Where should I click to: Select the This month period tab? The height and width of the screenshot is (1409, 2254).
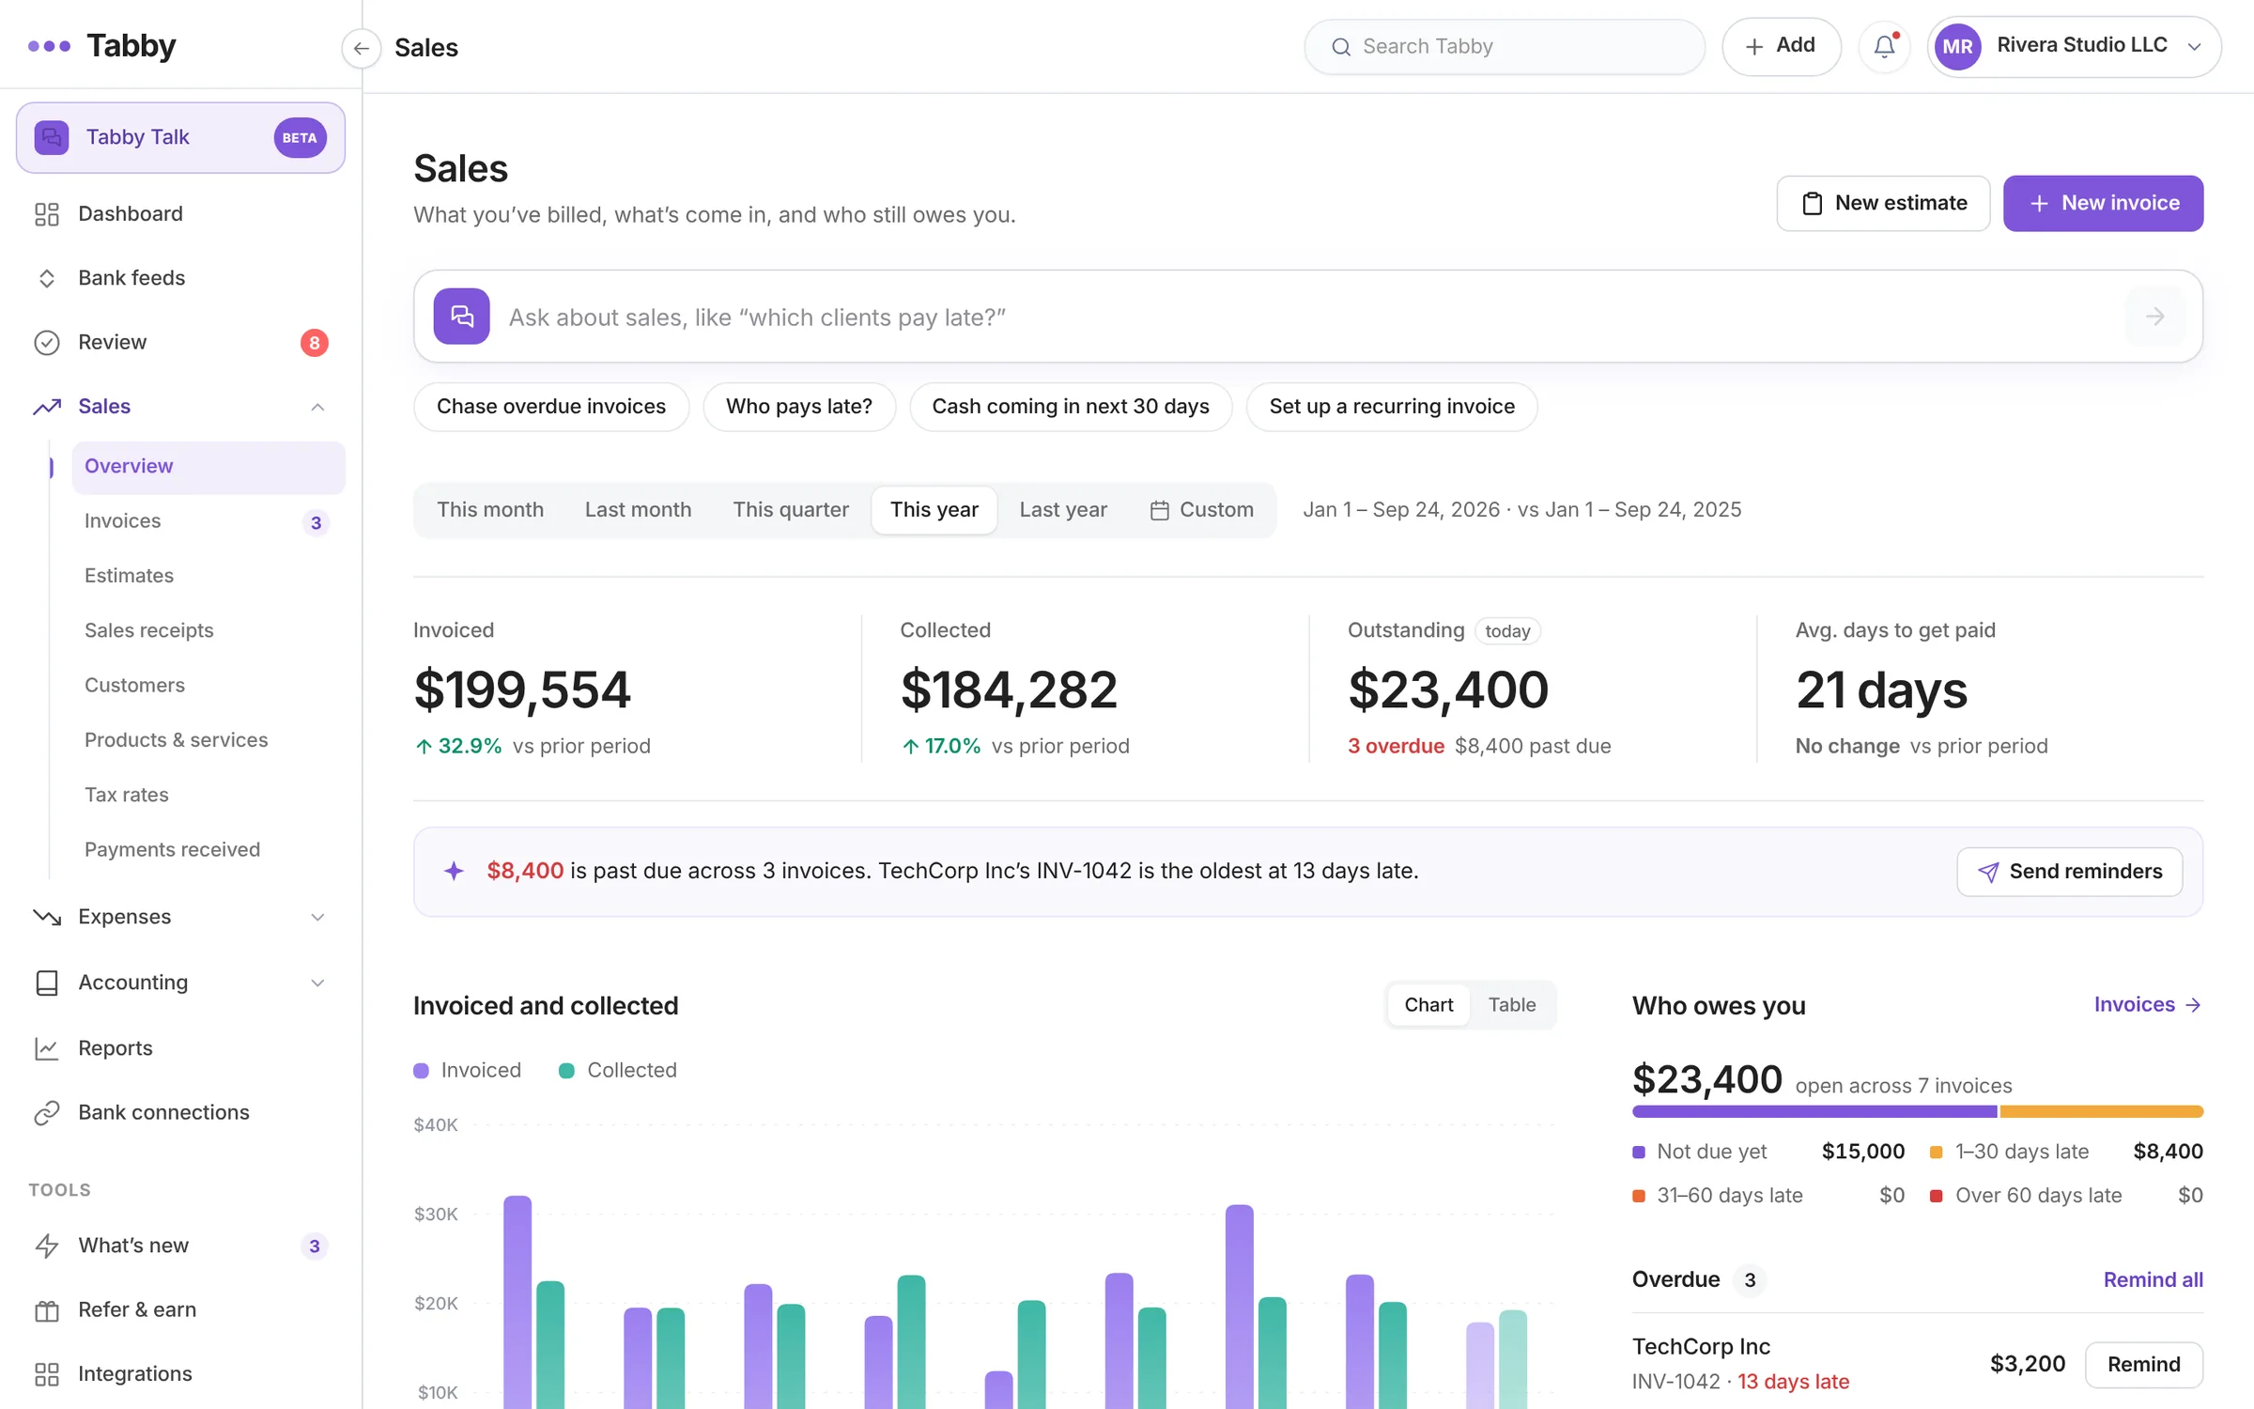point(489,510)
